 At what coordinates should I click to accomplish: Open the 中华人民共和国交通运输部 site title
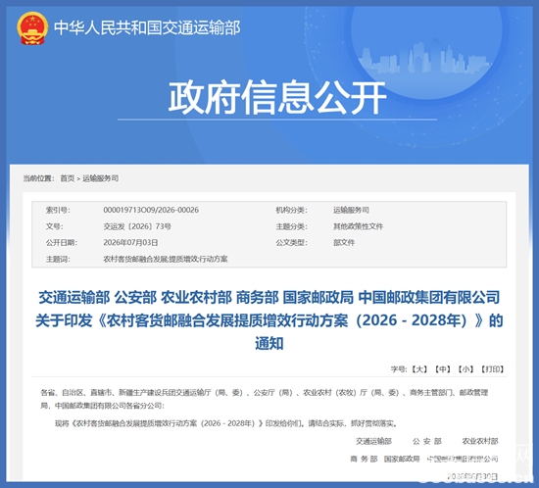pos(147,27)
